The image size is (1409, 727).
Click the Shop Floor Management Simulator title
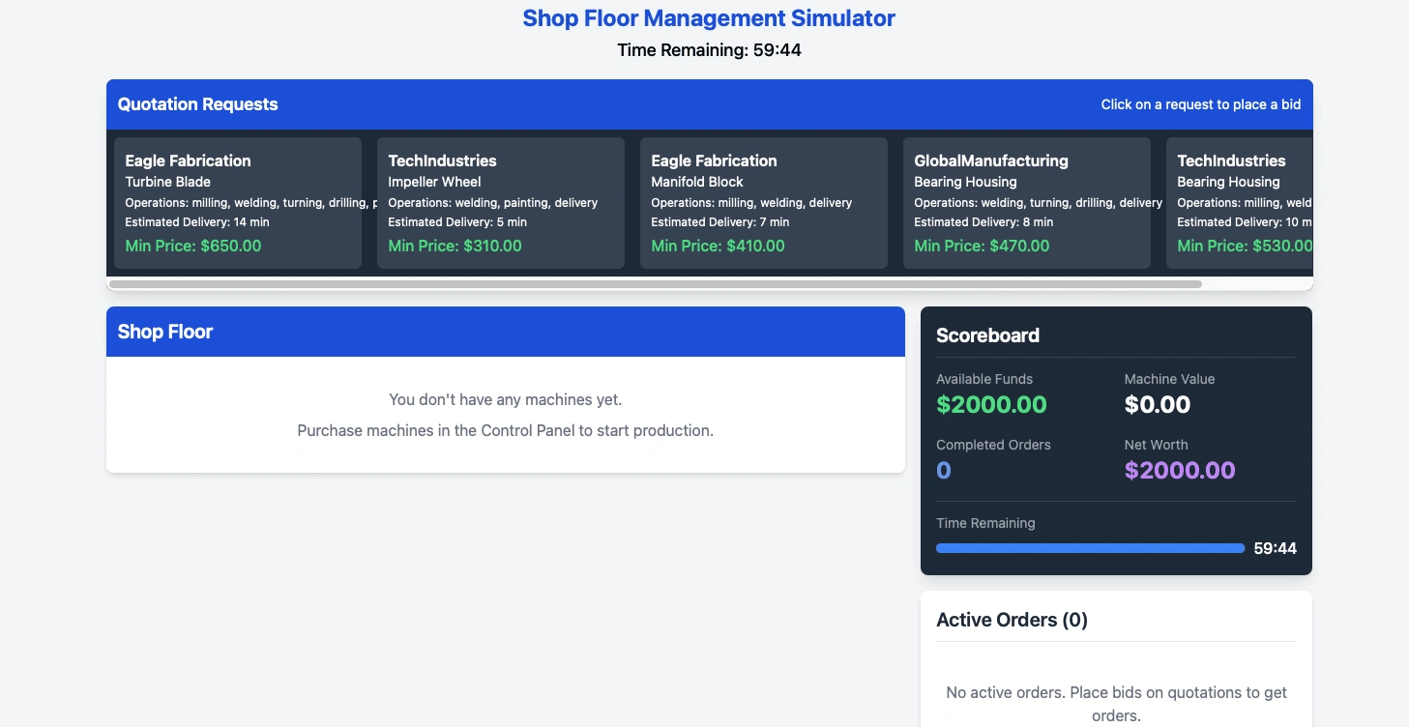[x=709, y=17]
